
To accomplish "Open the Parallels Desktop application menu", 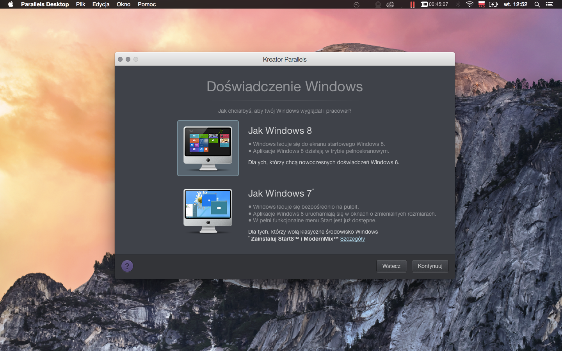I will pyautogui.click(x=45, y=4).
